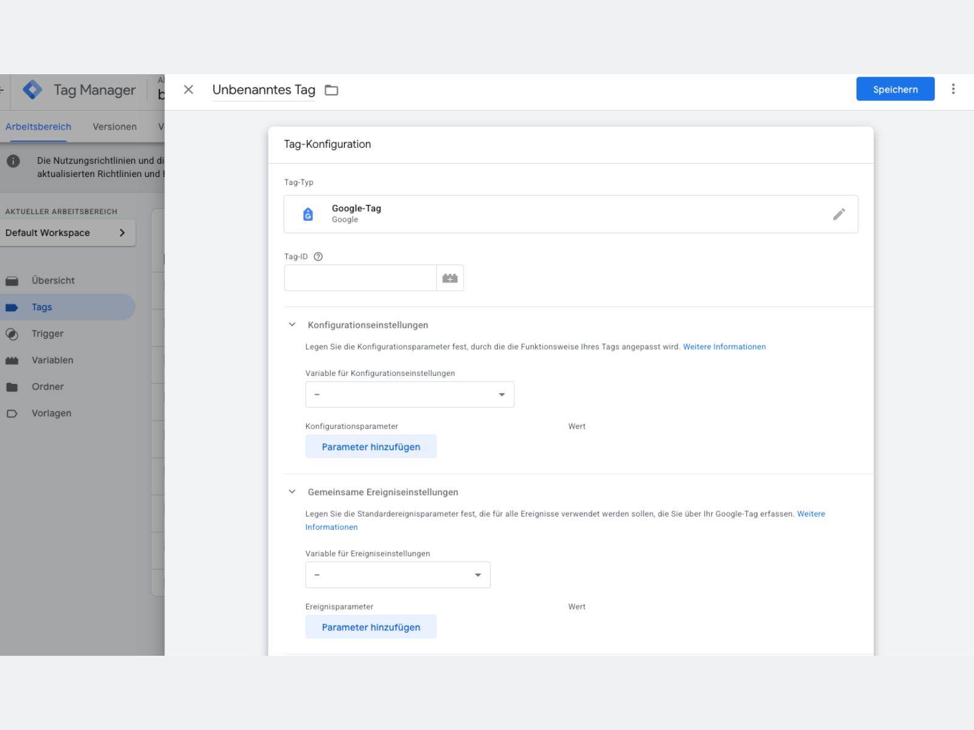974x730 pixels.
Task: Collapse the Konfigurationseinstellungen section
Action: pos(292,325)
